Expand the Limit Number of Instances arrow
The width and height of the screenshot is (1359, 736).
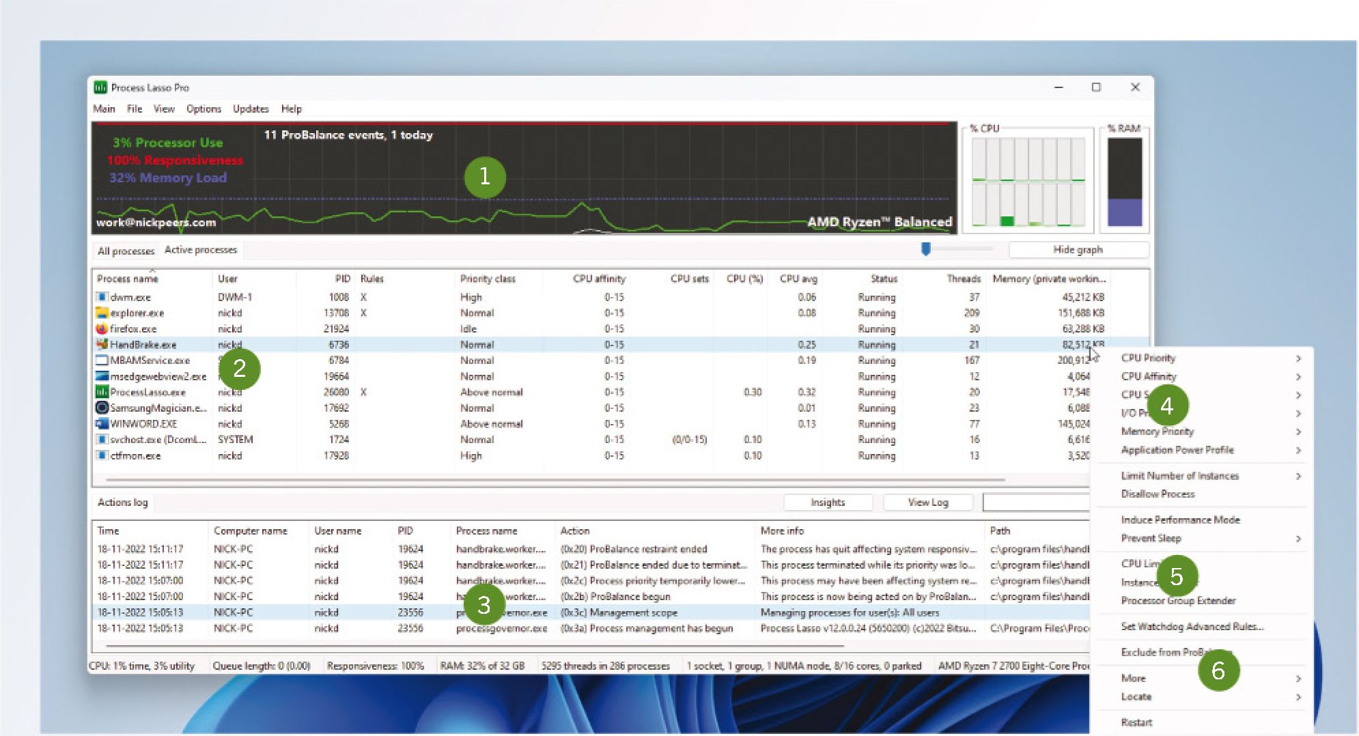[x=1298, y=477]
